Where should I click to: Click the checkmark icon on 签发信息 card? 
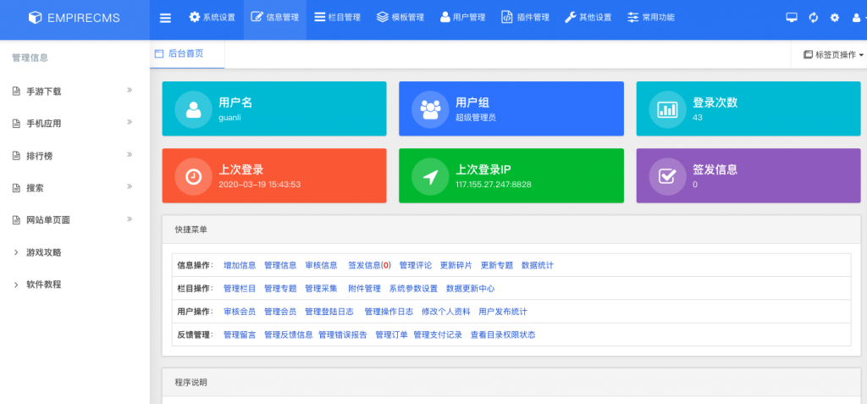[668, 176]
